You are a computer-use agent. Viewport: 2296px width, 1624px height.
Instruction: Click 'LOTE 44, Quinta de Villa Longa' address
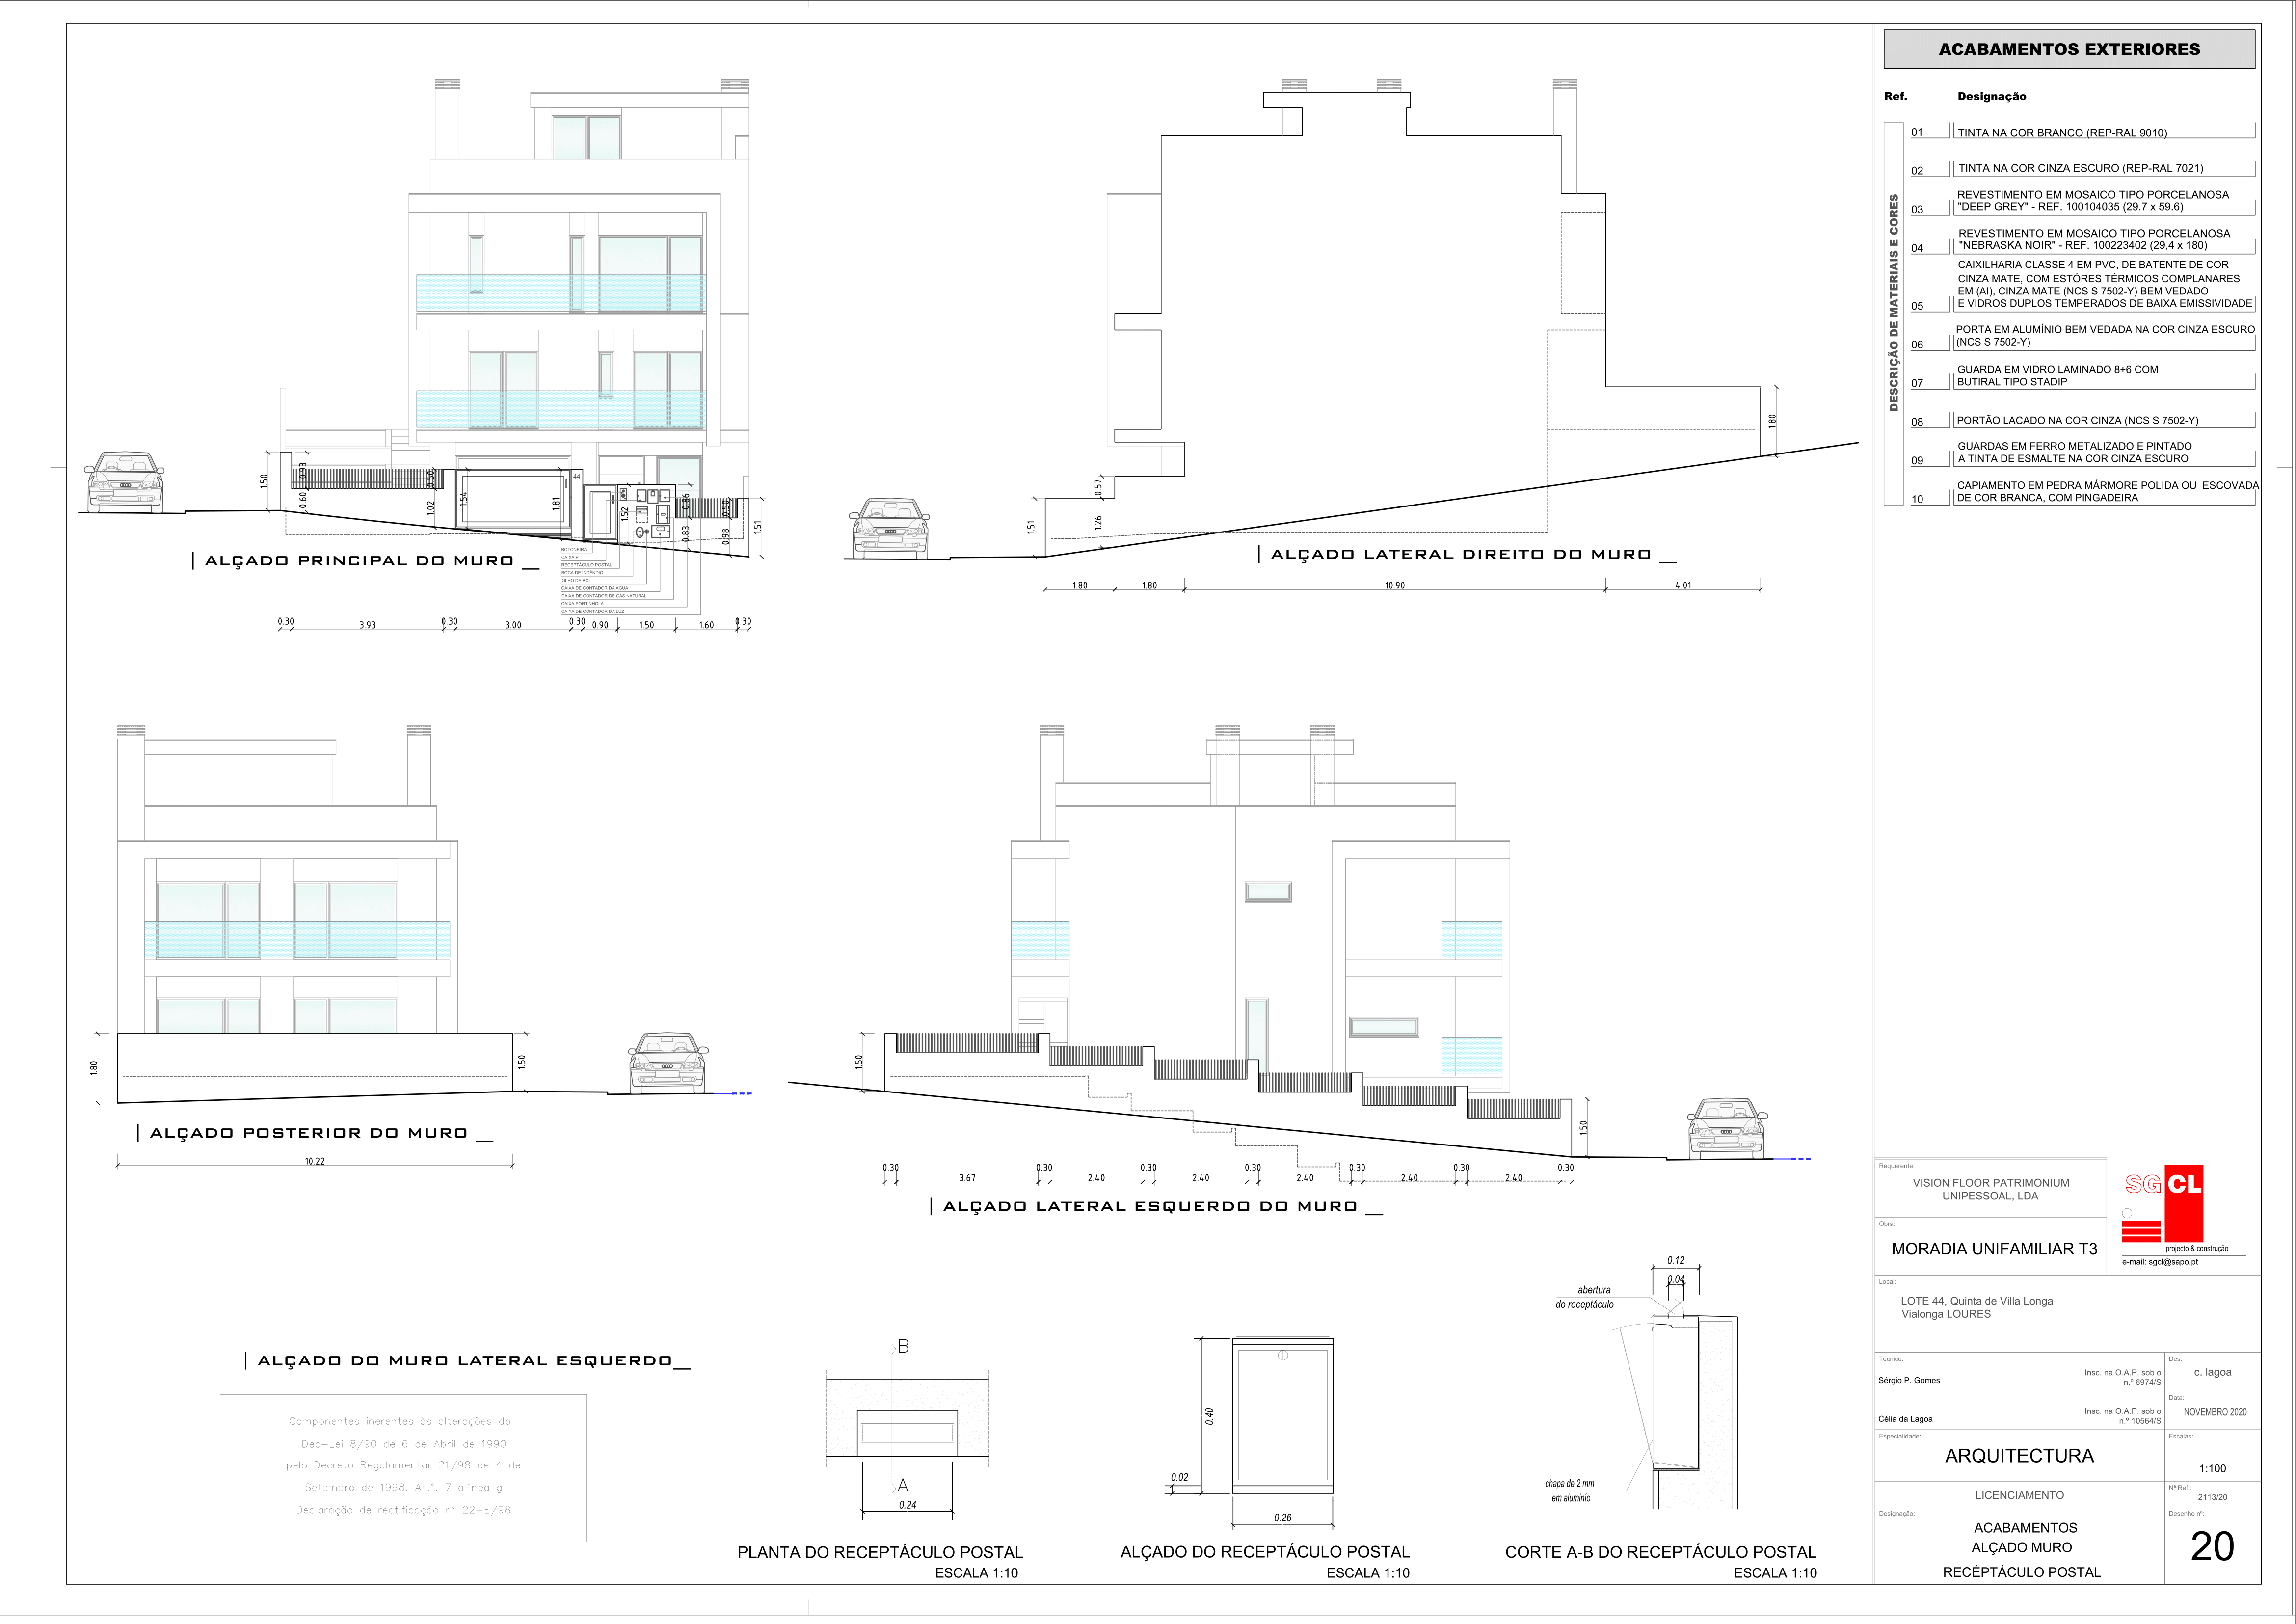(x=1976, y=1301)
